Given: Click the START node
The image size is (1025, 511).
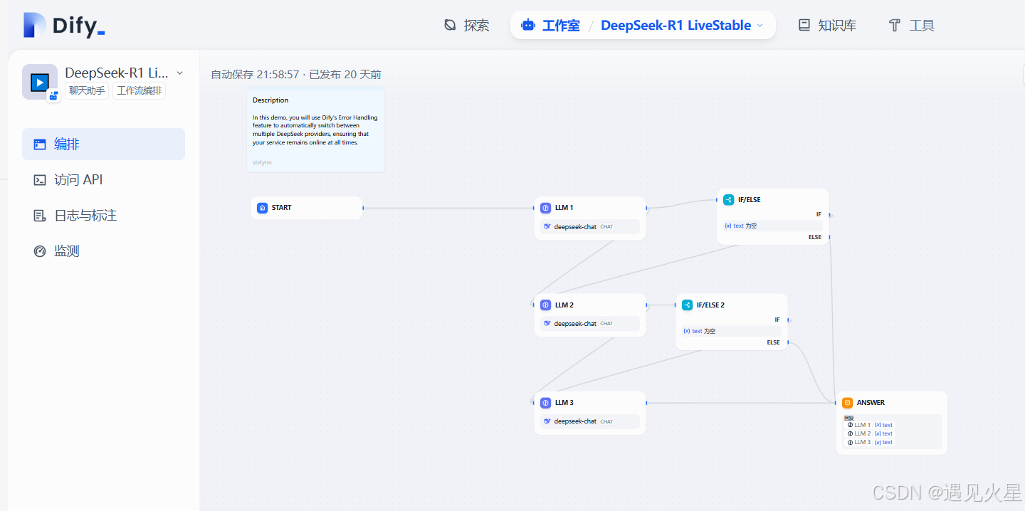Looking at the screenshot, I should click(307, 208).
